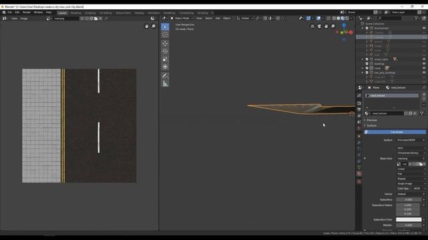Open the Object Mode dropdown
The width and height of the screenshot is (428, 240).
pos(181,18)
